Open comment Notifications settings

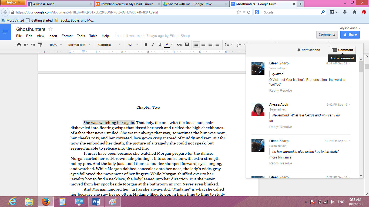[308, 50]
